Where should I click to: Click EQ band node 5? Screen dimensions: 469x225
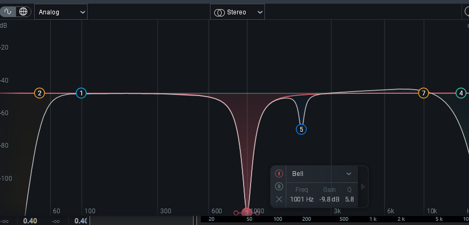tap(301, 129)
